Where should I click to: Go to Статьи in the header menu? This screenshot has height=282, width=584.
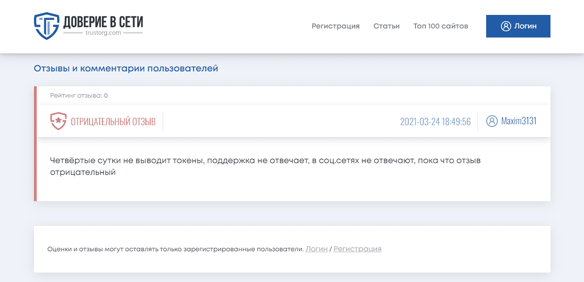click(386, 26)
